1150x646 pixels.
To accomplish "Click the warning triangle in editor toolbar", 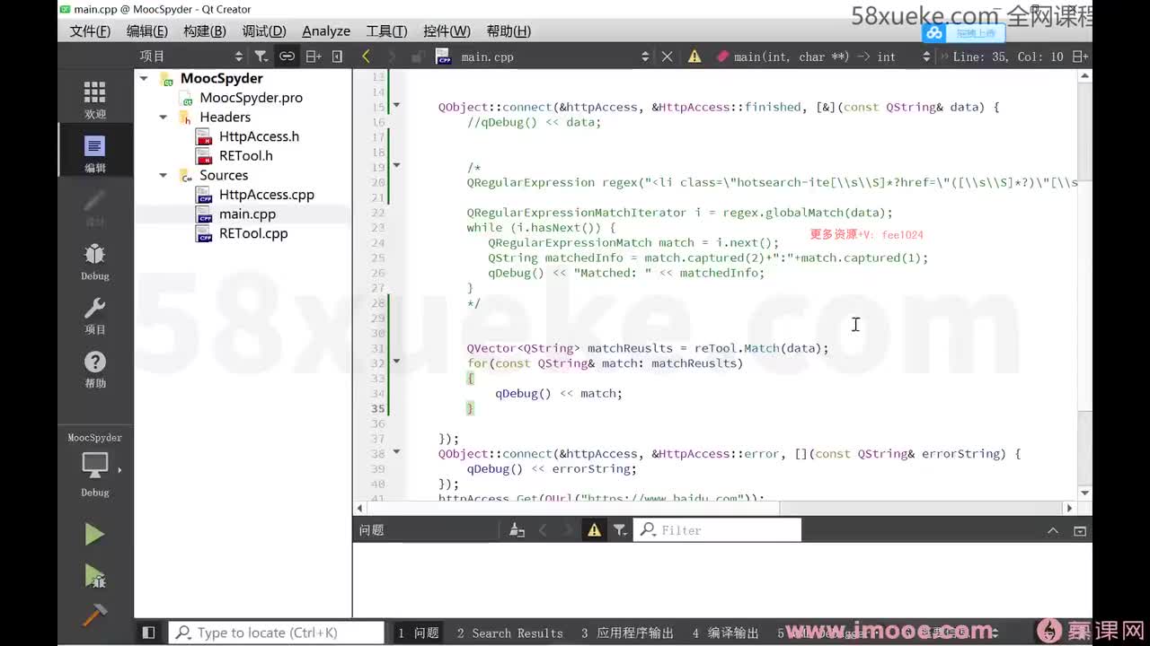I will click(x=694, y=56).
